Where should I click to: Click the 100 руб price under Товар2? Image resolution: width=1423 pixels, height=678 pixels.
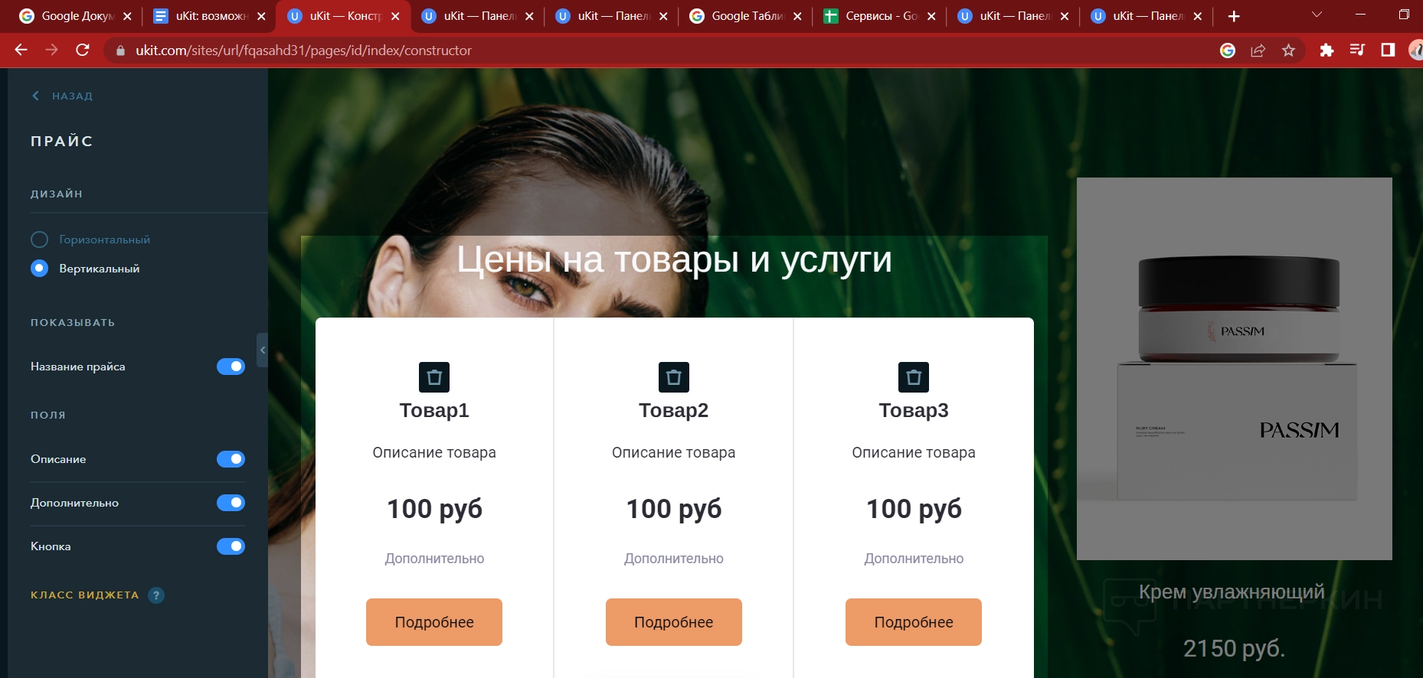pyautogui.click(x=674, y=509)
